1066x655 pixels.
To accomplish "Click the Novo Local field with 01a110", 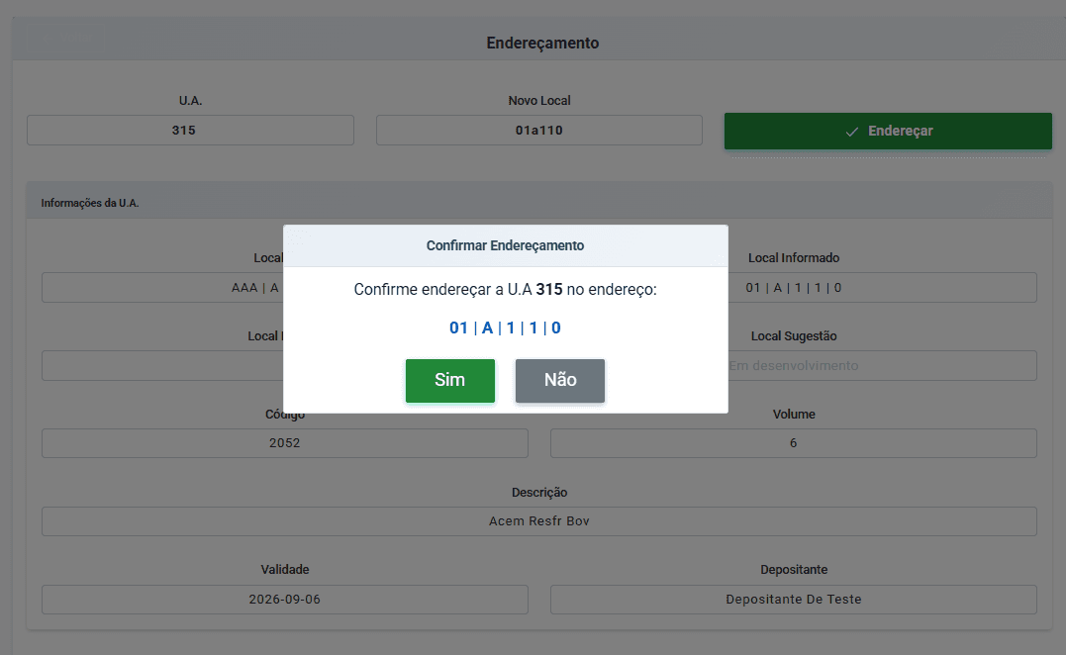I will 538,131.
